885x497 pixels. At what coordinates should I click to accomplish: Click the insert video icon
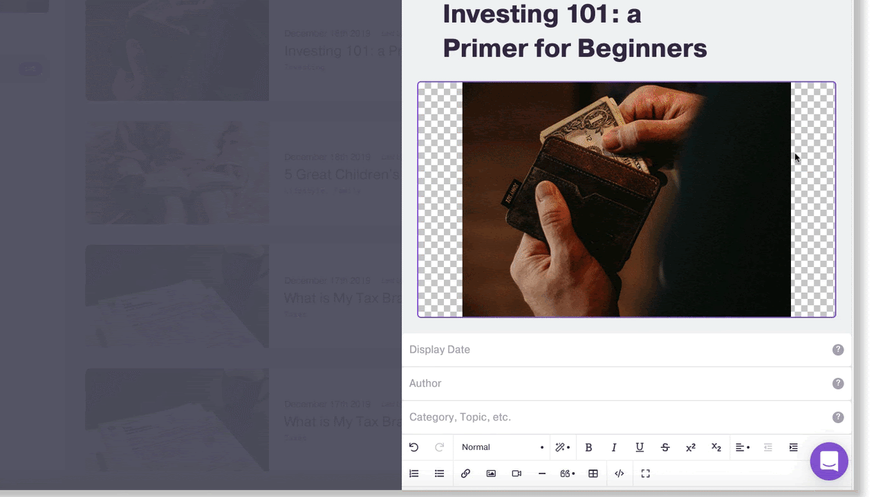(x=516, y=474)
